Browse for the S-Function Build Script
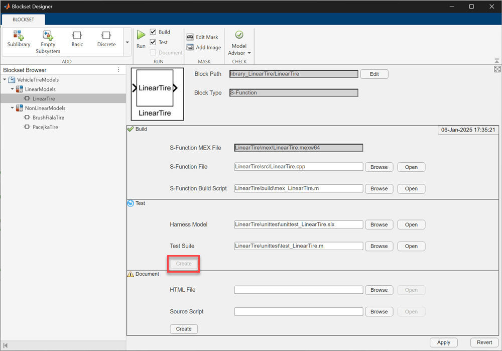 [x=379, y=189]
